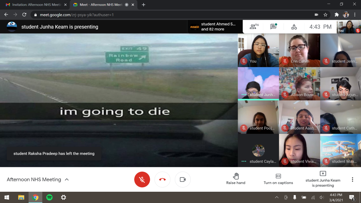This screenshot has height=203, width=361.
Task: Open the activities shapes icon
Action: 294,27
